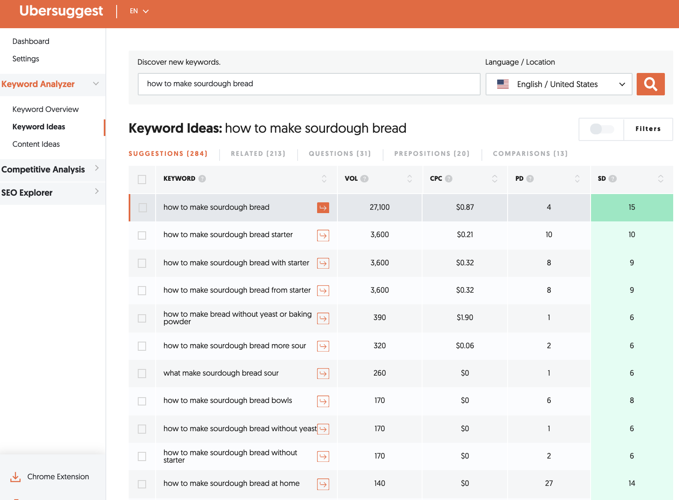
Task: Sort table by PD column arrows
Action: click(x=577, y=179)
